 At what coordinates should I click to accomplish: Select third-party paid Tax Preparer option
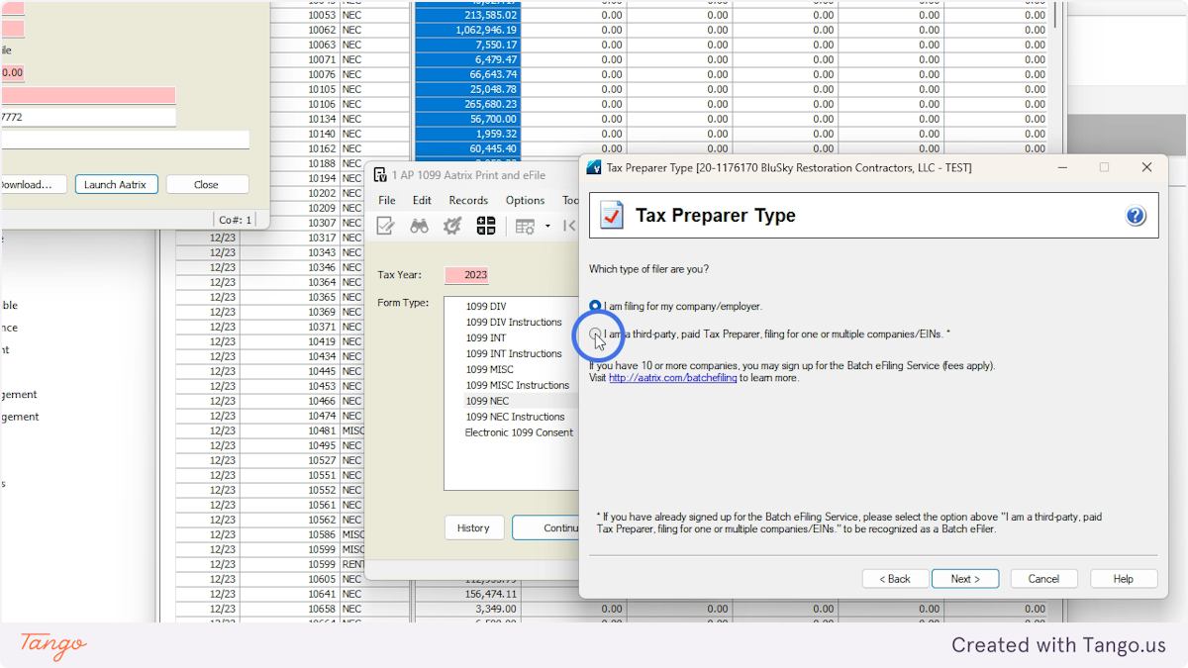(x=595, y=334)
